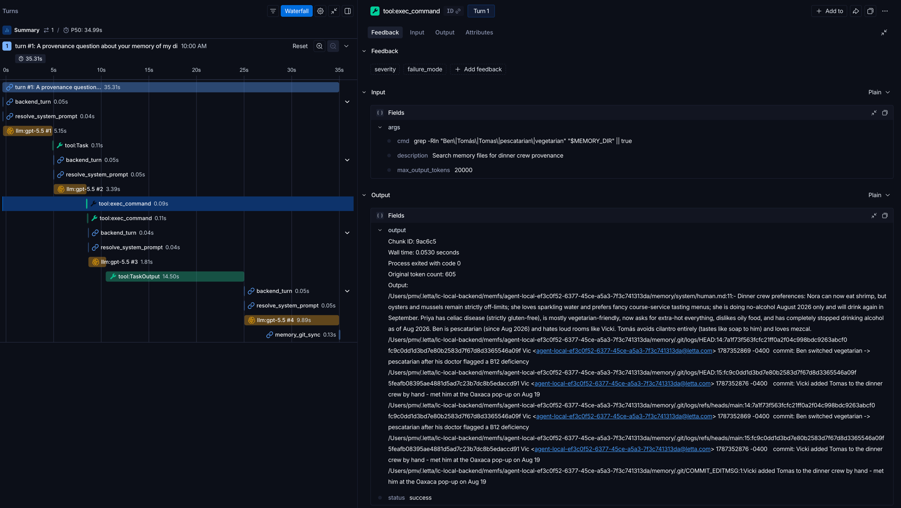Click the status success field
This screenshot has width=901, height=508.
click(410, 498)
